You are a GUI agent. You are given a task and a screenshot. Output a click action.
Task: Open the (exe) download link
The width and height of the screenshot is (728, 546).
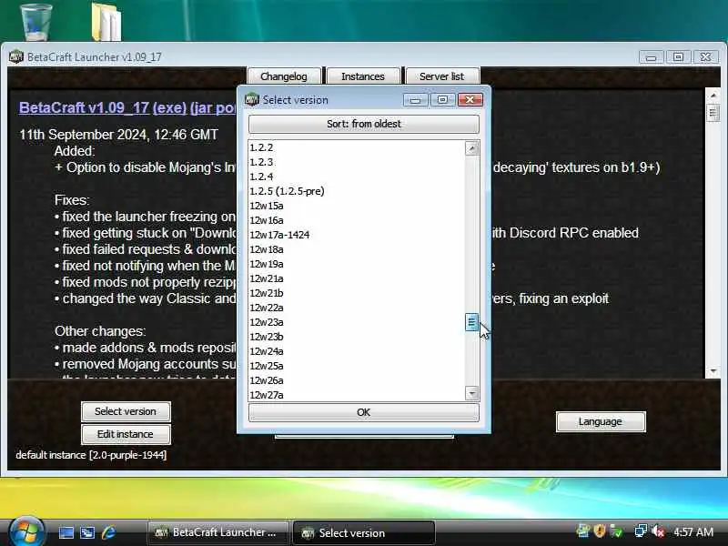tap(169, 107)
